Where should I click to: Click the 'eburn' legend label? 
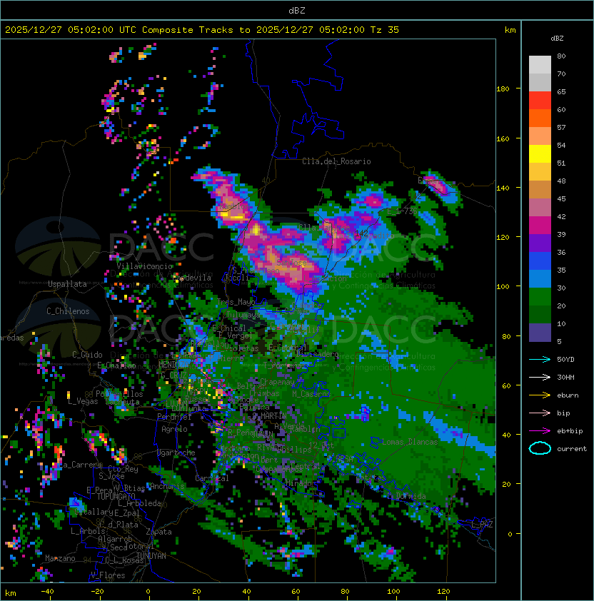point(568,395)
